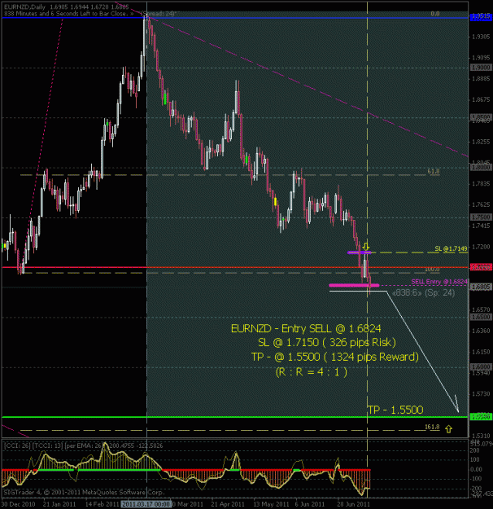The height and width of the screenshot is (509, 493).
Task: Select the 100.0 Fibonacci level label
Action: click(432, 269)
